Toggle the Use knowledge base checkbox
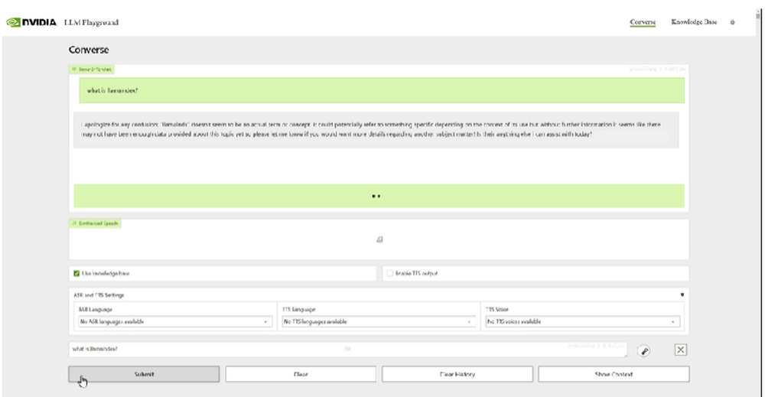Screen dimensions: 765x397 tap(76, 274)
